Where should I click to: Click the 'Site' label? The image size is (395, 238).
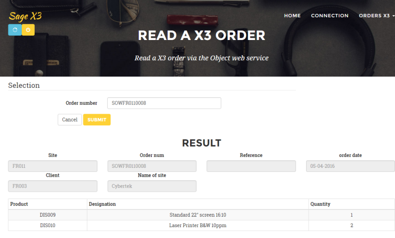point(53,155)
